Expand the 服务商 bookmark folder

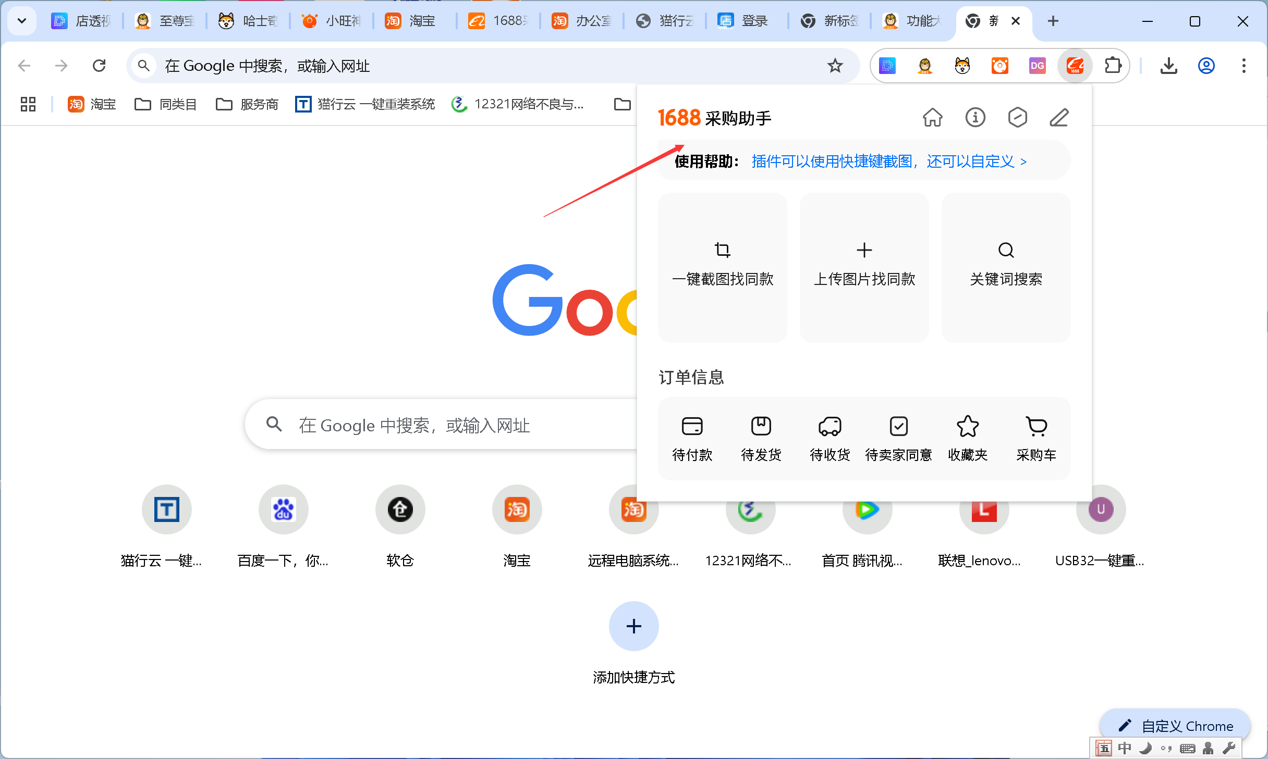click(x=247, y=104)
